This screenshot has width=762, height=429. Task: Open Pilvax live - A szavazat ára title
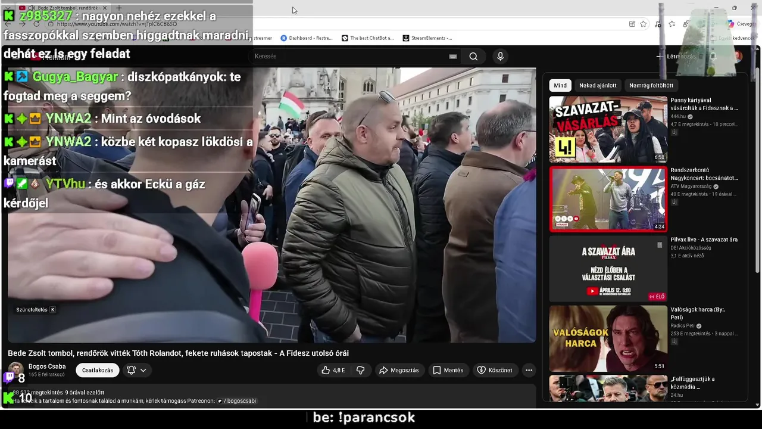coord(704,240)
